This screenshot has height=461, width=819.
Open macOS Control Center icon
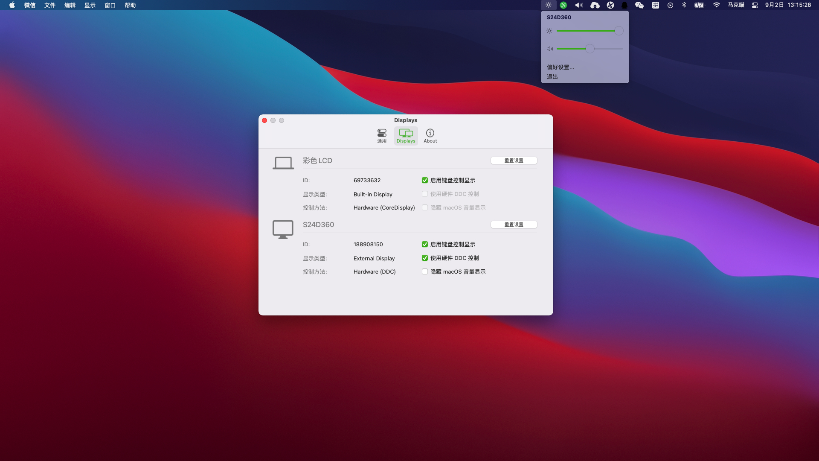[x=755, y=5]
